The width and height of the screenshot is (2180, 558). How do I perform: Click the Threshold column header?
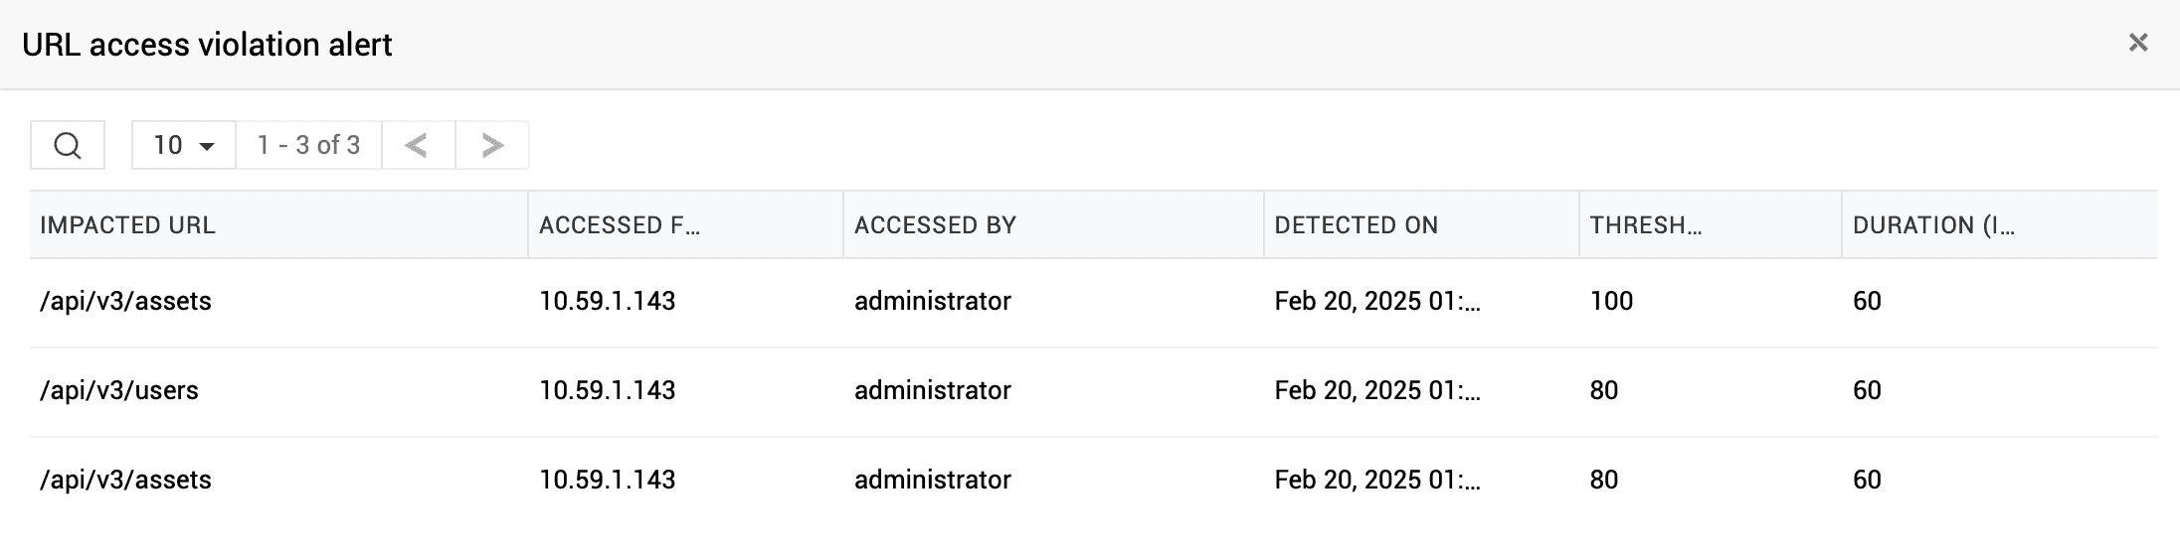click(x=1646, y=225)
